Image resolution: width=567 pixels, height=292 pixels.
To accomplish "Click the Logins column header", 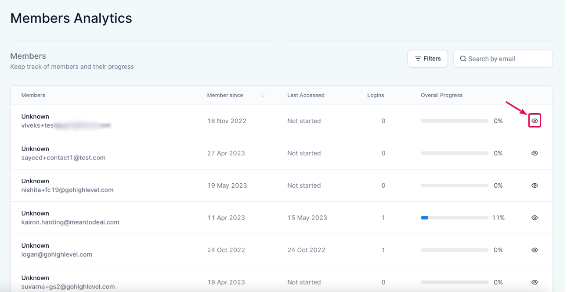I will (376, 95).
